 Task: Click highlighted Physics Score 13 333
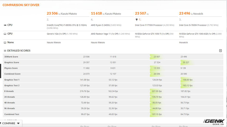point(157,68)
